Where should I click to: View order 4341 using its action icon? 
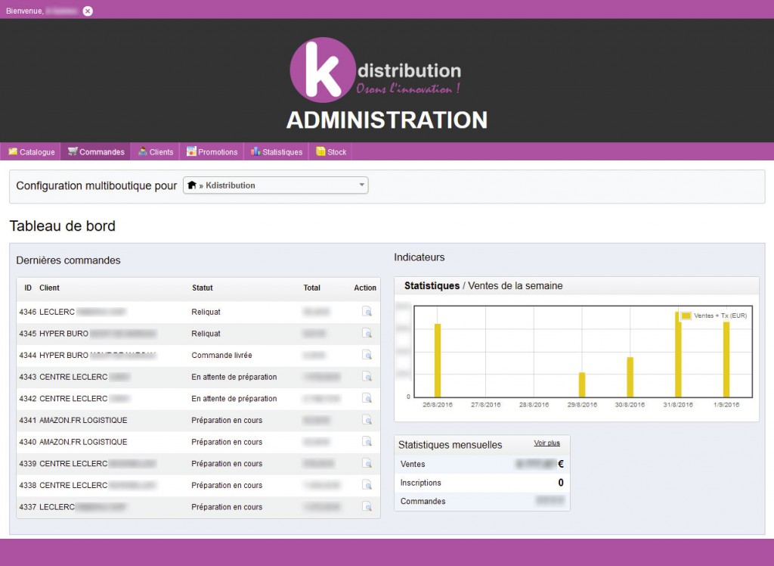click(x=367, y=420)
